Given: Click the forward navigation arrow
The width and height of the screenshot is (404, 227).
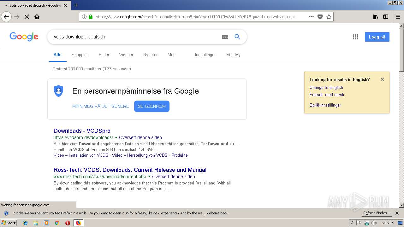Looking at the screenshot, I should point(17,17).
